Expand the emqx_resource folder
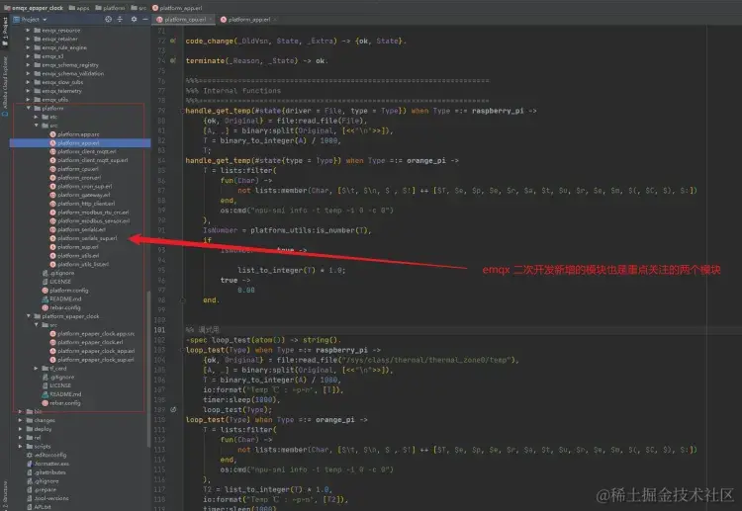This screenshot has height=511, width=742. [x=28, y=31]
